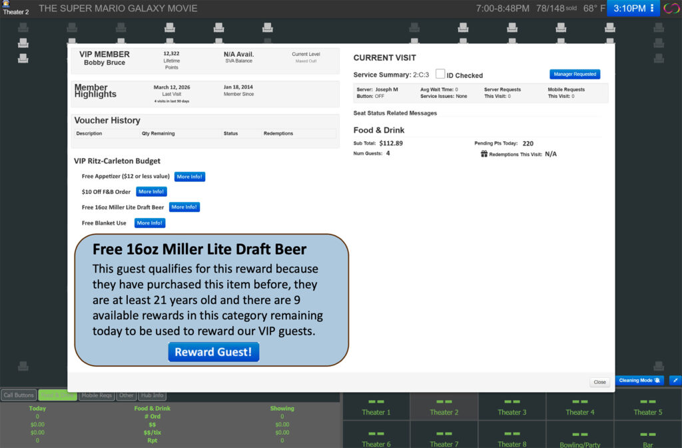Click the pin icon button beside Cleaning Mode
This screenshot has width=682, height=448.
tap(675, 380)
